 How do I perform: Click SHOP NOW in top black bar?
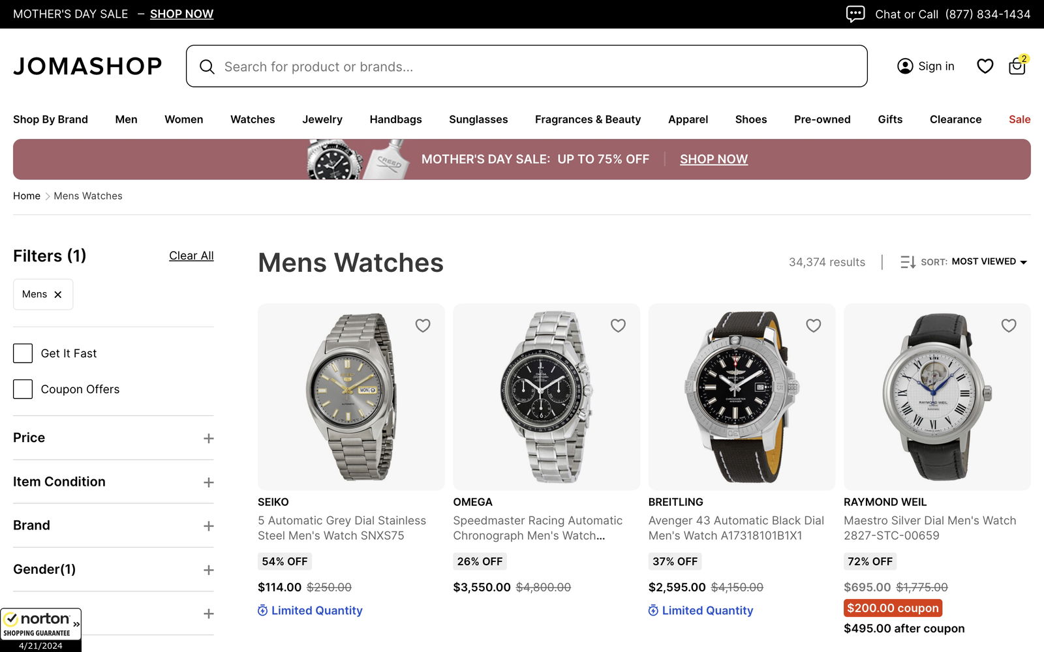(x=181, y=14)
